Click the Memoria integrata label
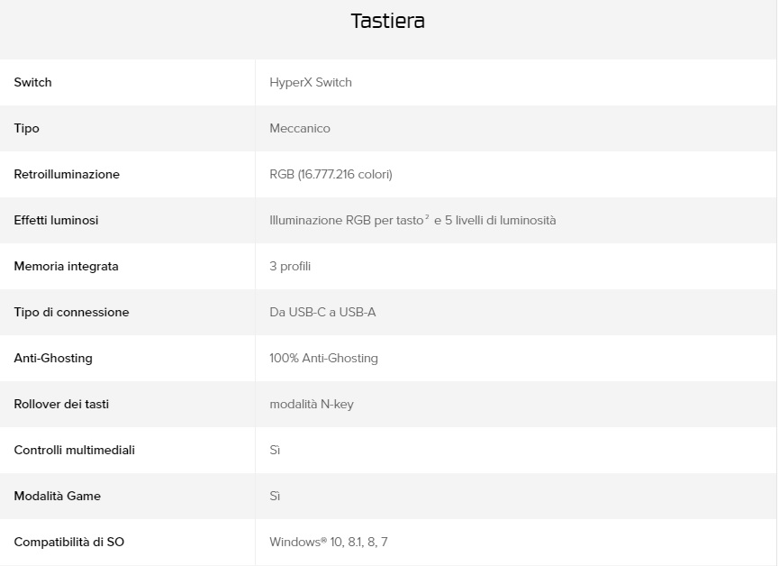 (x=66, y=267)
